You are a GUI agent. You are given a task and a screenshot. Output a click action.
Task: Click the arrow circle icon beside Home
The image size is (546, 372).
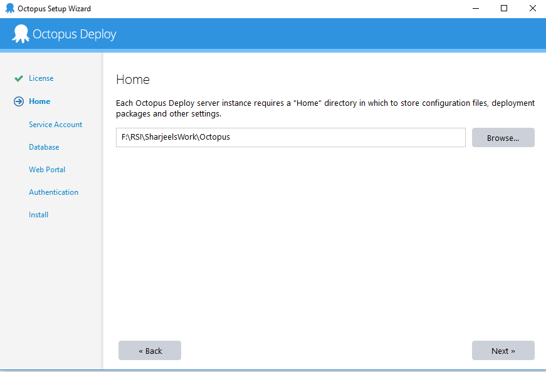19,101
